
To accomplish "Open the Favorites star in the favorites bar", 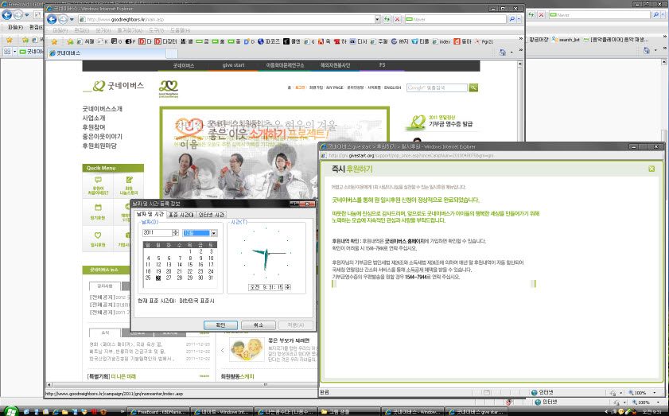I will pos(54,41).
